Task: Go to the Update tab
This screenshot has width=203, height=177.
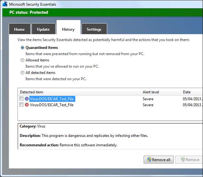Action: 43,29
